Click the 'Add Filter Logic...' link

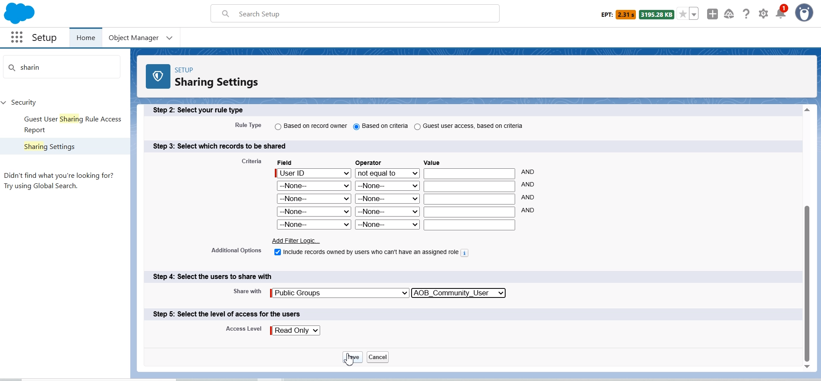(296, 241)
